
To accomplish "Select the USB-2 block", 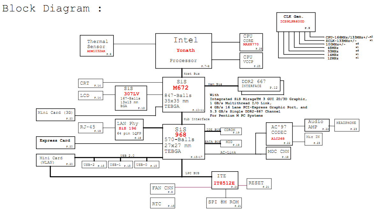I will pos(94,165).
